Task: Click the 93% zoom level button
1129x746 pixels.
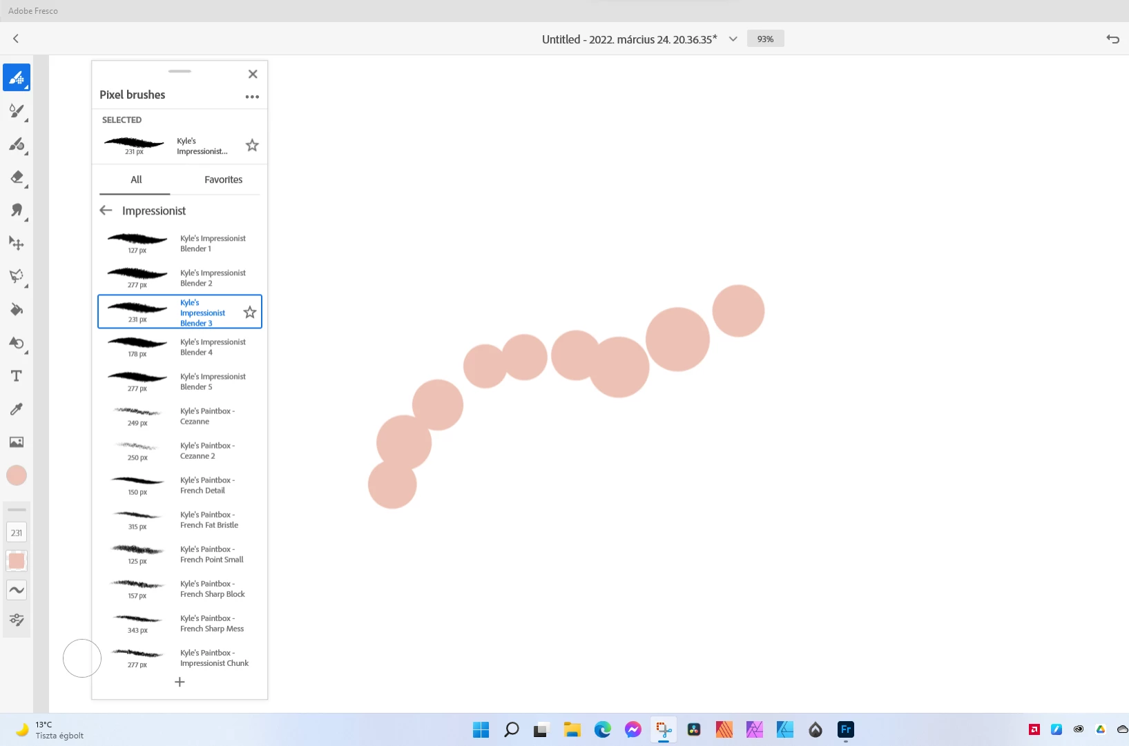Action: [x=765, y=39]
